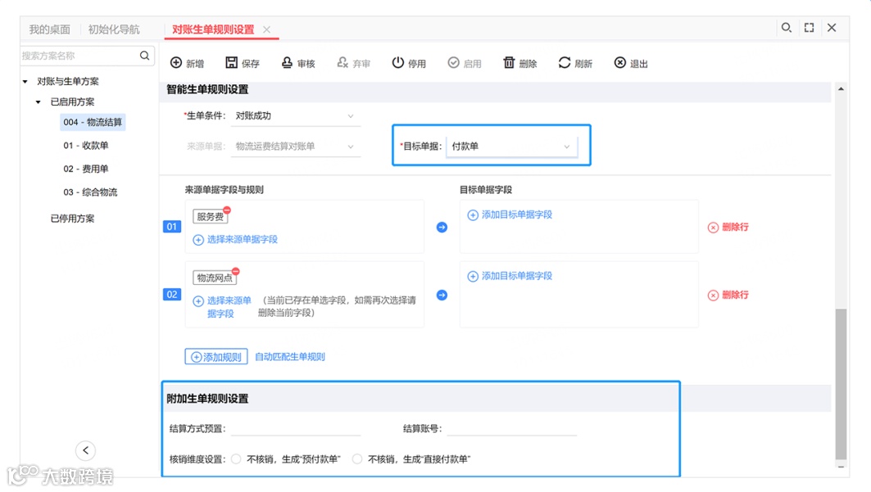The height and width of the screenshot is (492, 871).
Task: Collapse the 对账与生单方案 tree node
Action: (x=25, y=82)
